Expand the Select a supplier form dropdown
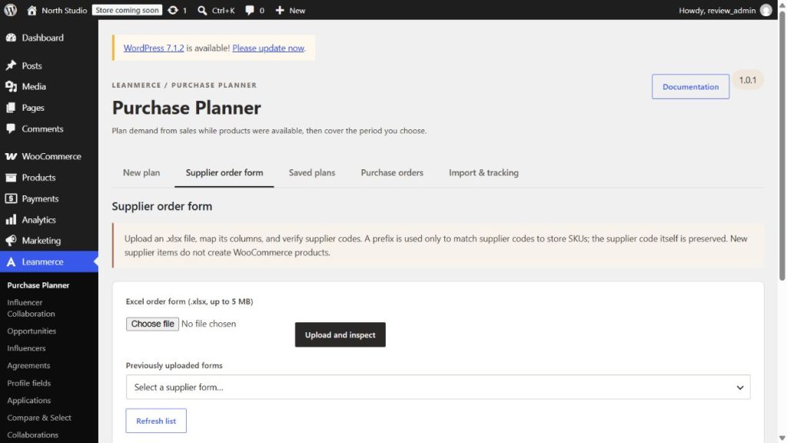This screenshot has width=787, height=443. pyautogui.click(x=438, y=388)
